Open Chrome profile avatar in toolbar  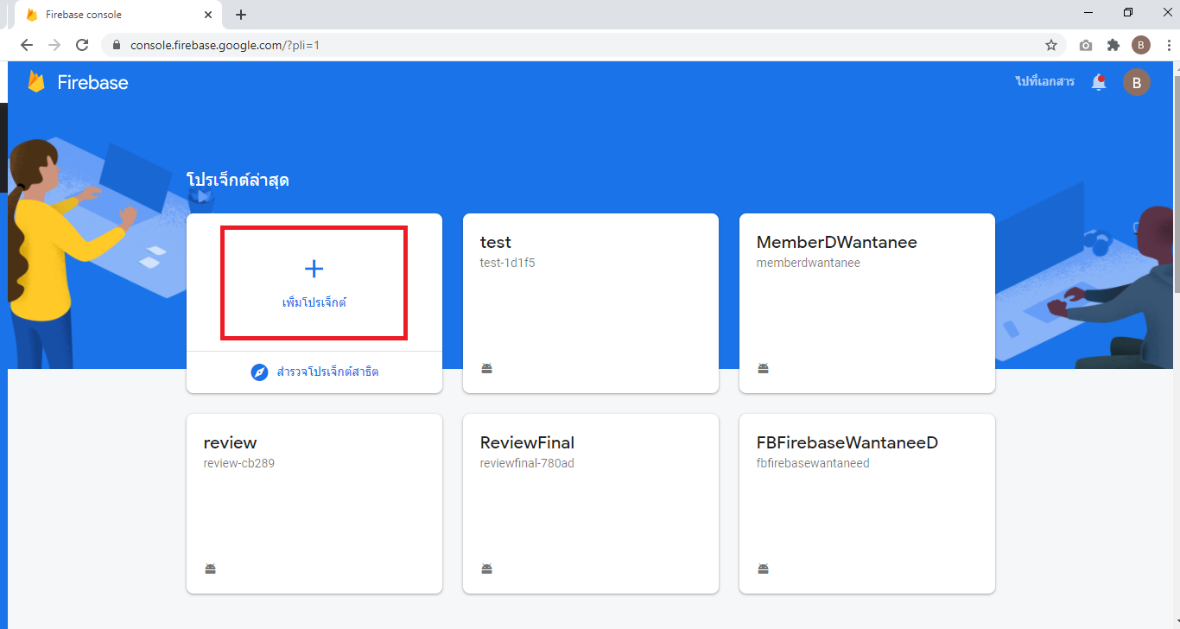point(1141,45)
